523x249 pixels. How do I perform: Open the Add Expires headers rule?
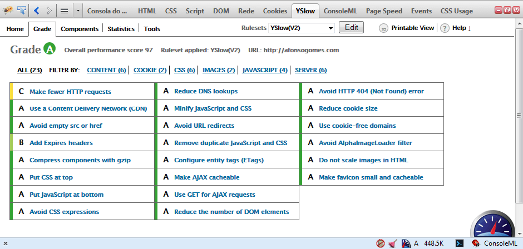[x=61, y=143]
